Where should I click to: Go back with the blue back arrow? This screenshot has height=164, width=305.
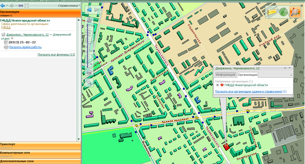click(x=3, y=6)
